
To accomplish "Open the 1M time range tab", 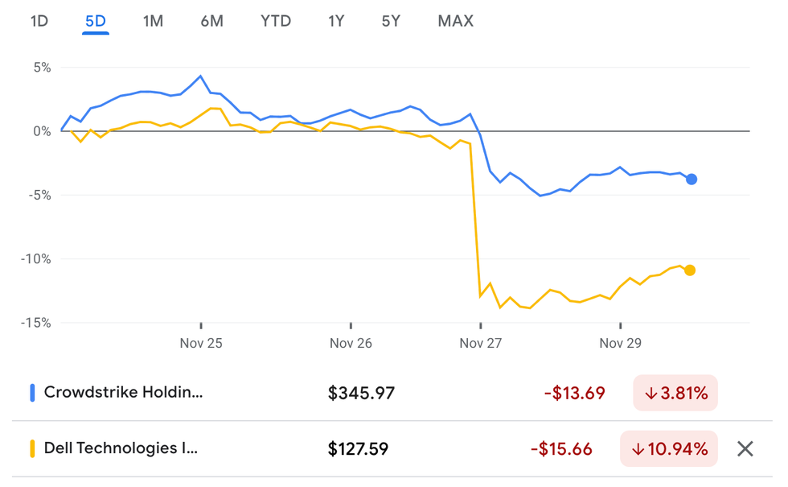I will (x=153, y=21).
